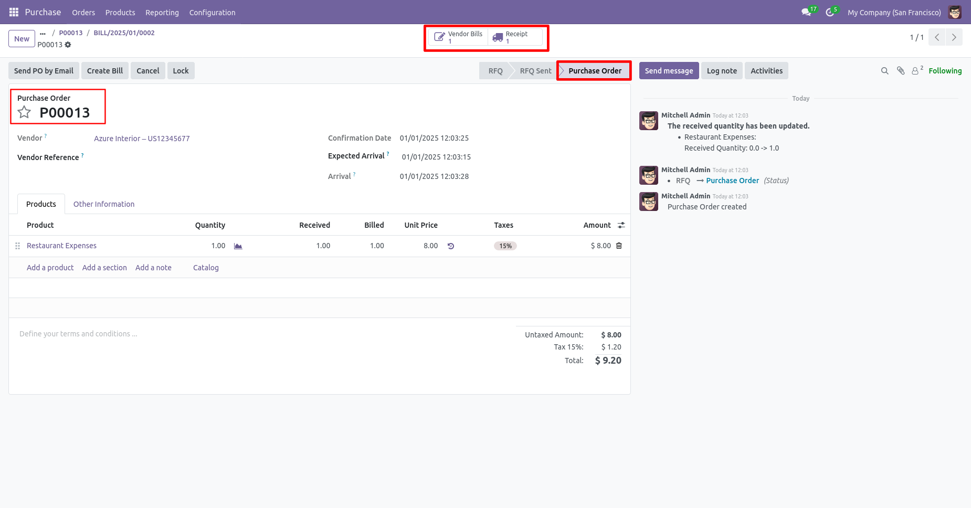971x508 pixels.
Task: Click the Send PO by Email button
Action: point(44,71)
